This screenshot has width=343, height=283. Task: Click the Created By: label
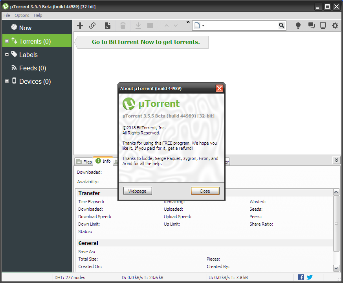coord(218,266)
